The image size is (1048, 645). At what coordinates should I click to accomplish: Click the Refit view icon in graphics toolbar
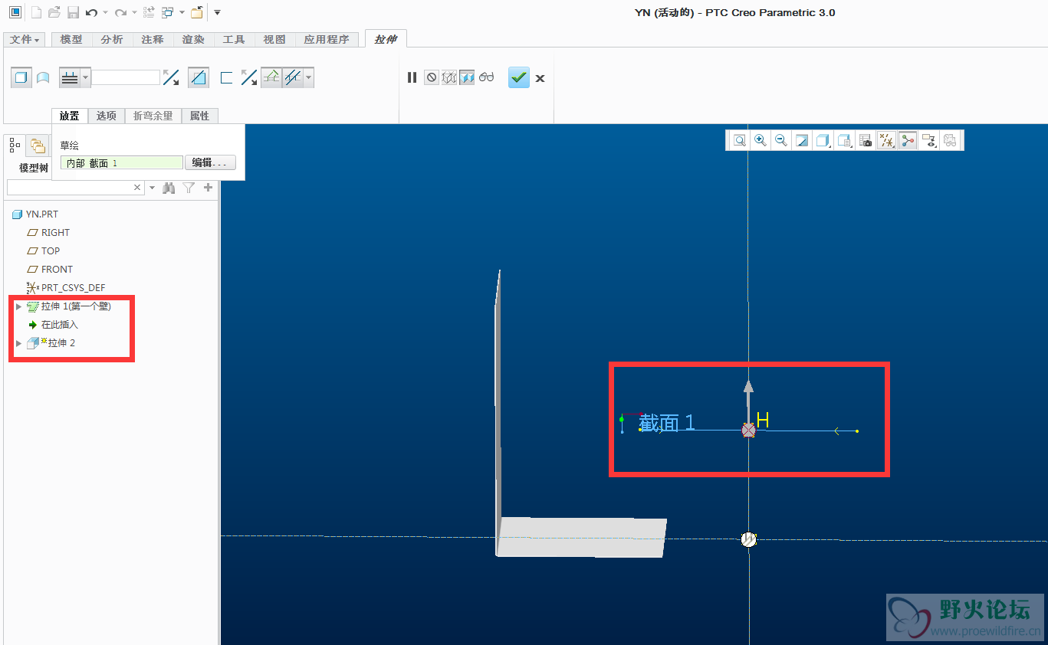739,140
